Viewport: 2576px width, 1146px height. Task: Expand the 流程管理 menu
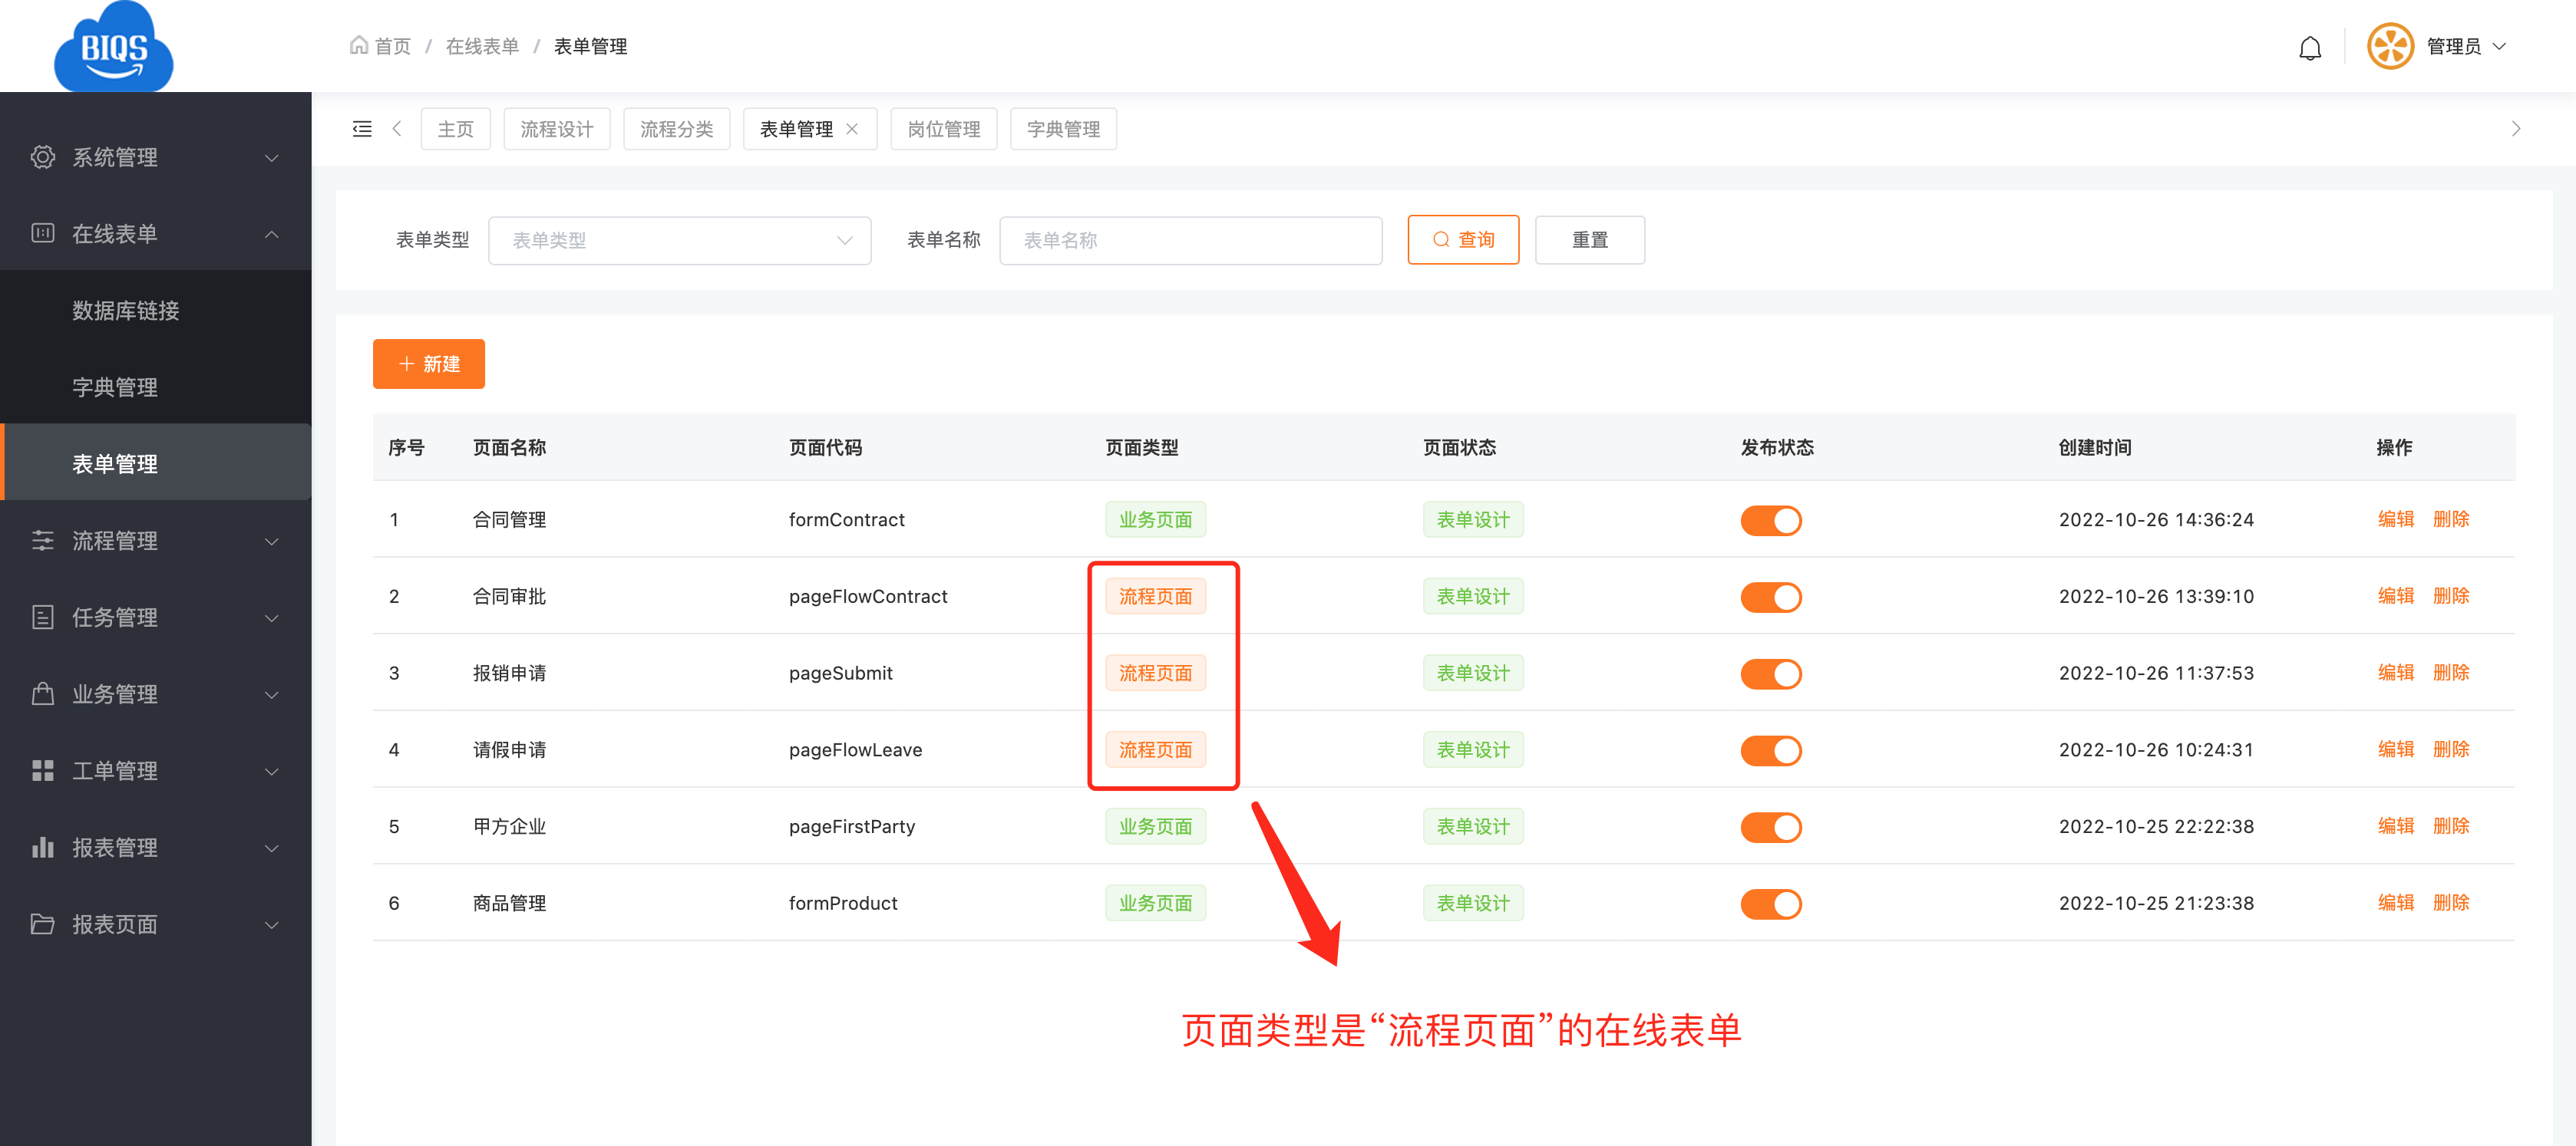pyautogui.click(x=156, y=541)
